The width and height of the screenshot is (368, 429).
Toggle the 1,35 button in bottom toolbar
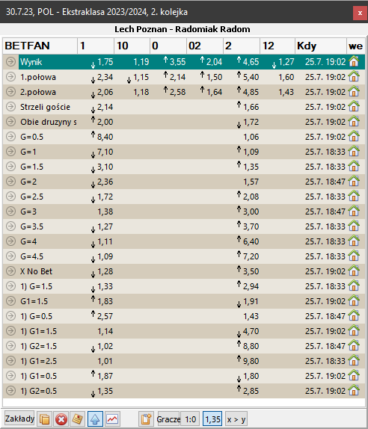[x=212, y=419]
